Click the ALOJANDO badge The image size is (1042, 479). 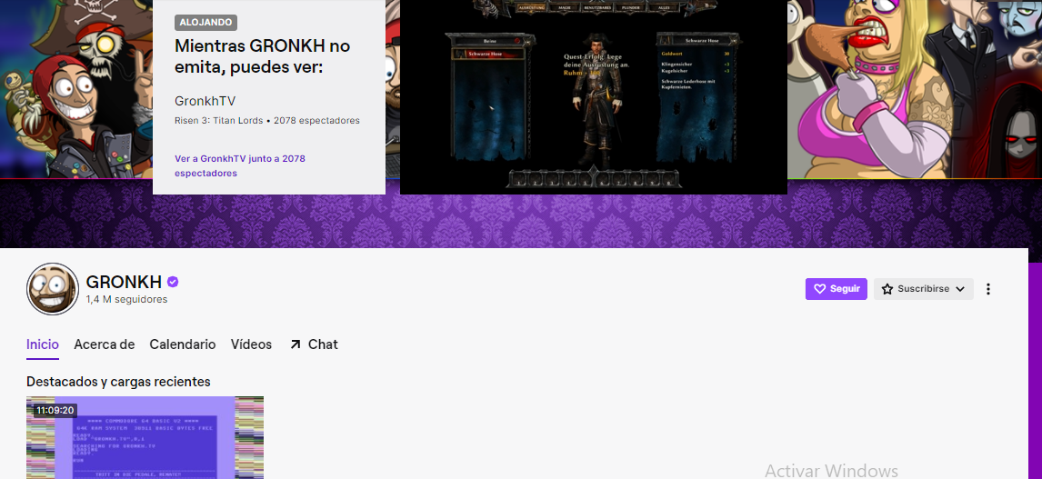[x=206, y=23]
